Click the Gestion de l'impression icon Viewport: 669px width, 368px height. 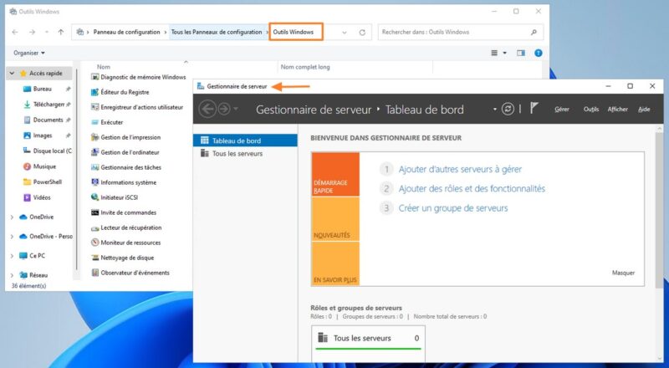94,137
